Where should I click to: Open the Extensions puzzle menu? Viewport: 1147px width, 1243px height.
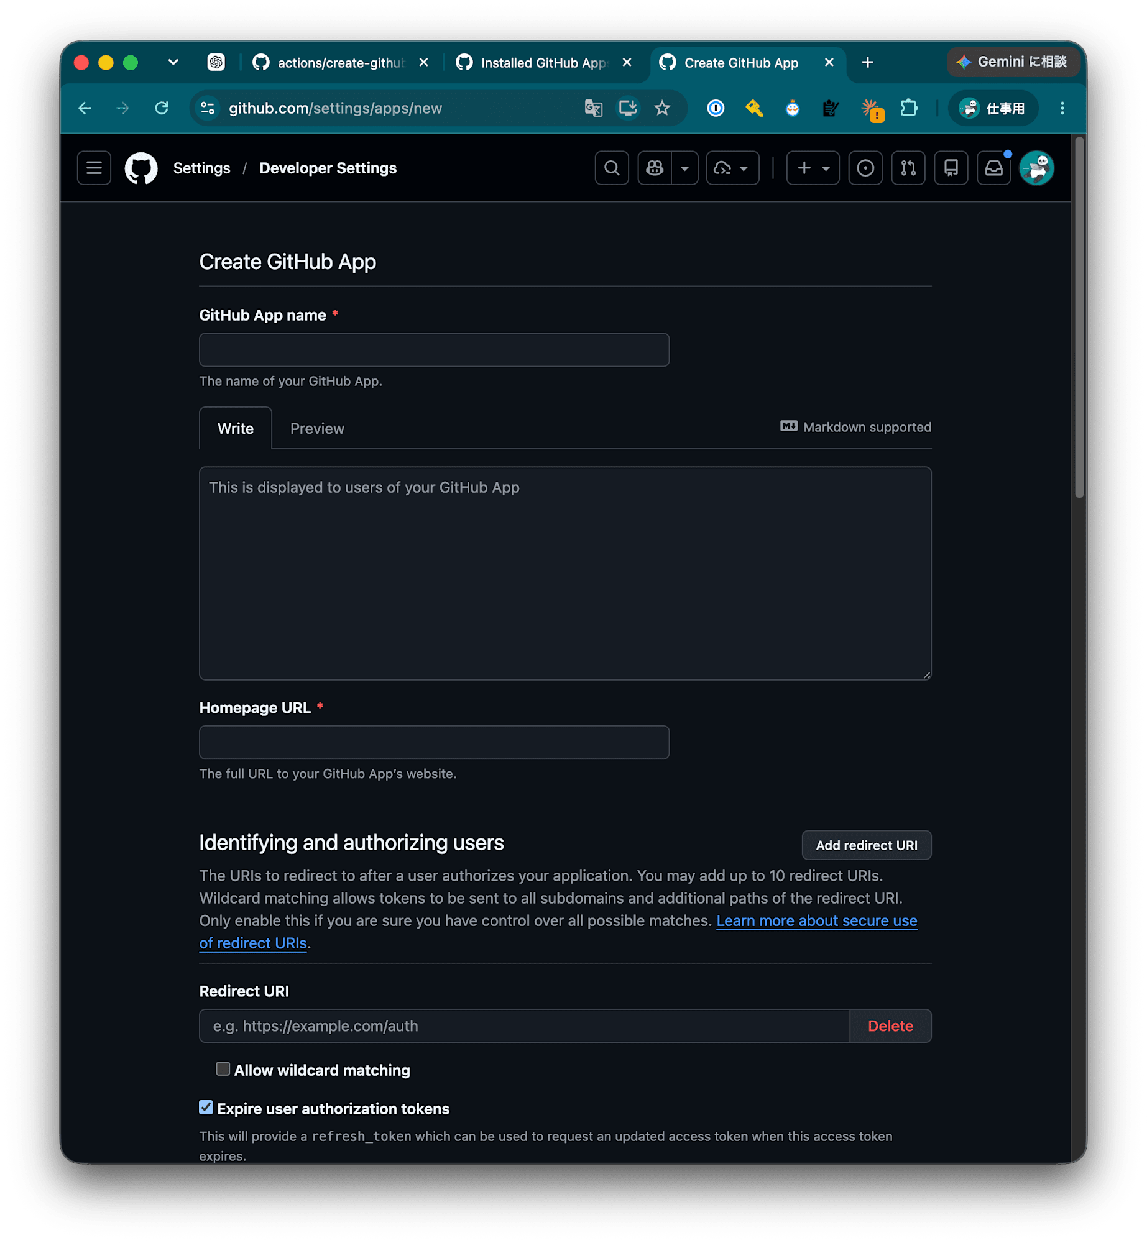point(908,108)
